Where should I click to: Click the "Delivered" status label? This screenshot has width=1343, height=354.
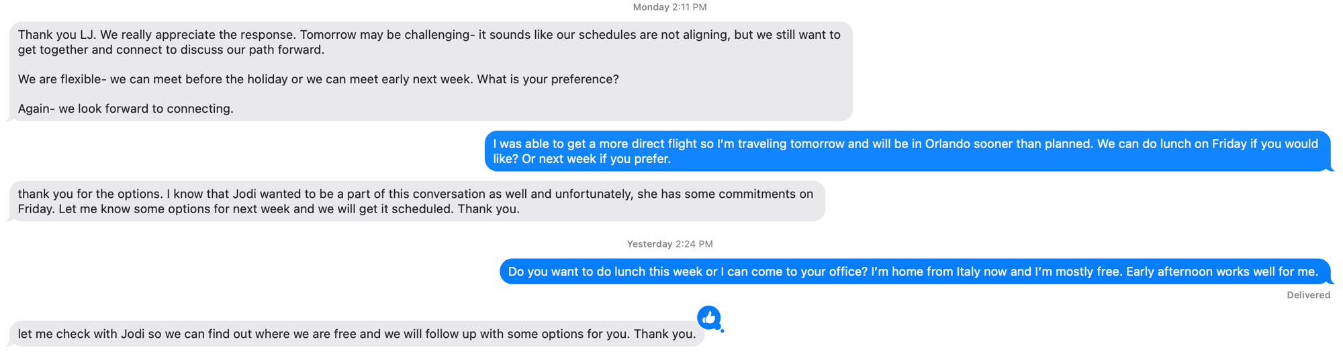1308,295
